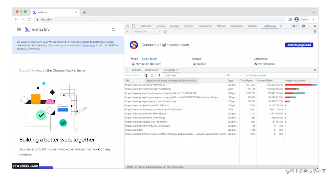Enable Content scripts checkbox
Screen dimensions: 331x179
tap(247, 75)
